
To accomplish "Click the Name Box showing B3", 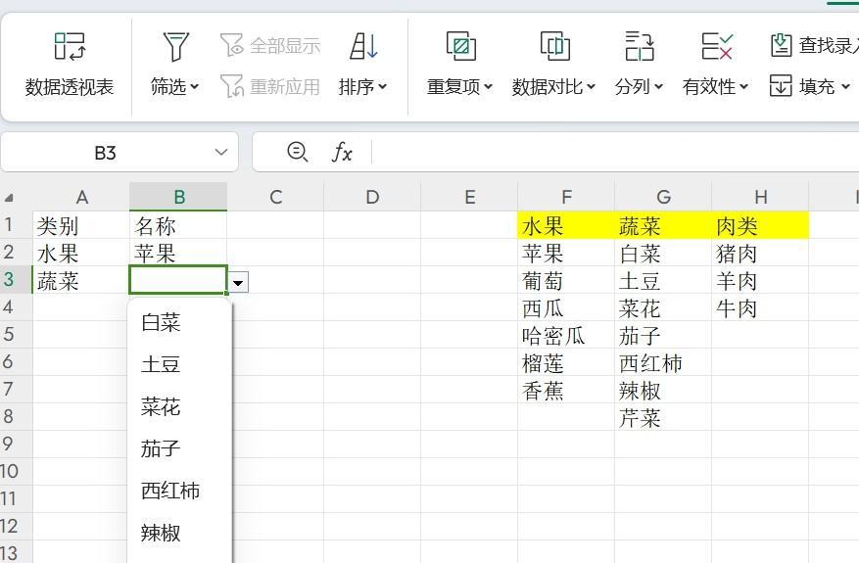I will pyautogui.click(x=105, y=152).
